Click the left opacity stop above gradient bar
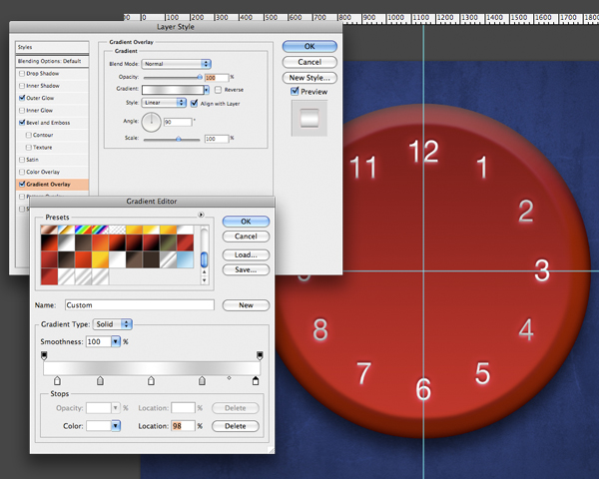Screen dimensions: 599x479 click(x=44, y=355)
